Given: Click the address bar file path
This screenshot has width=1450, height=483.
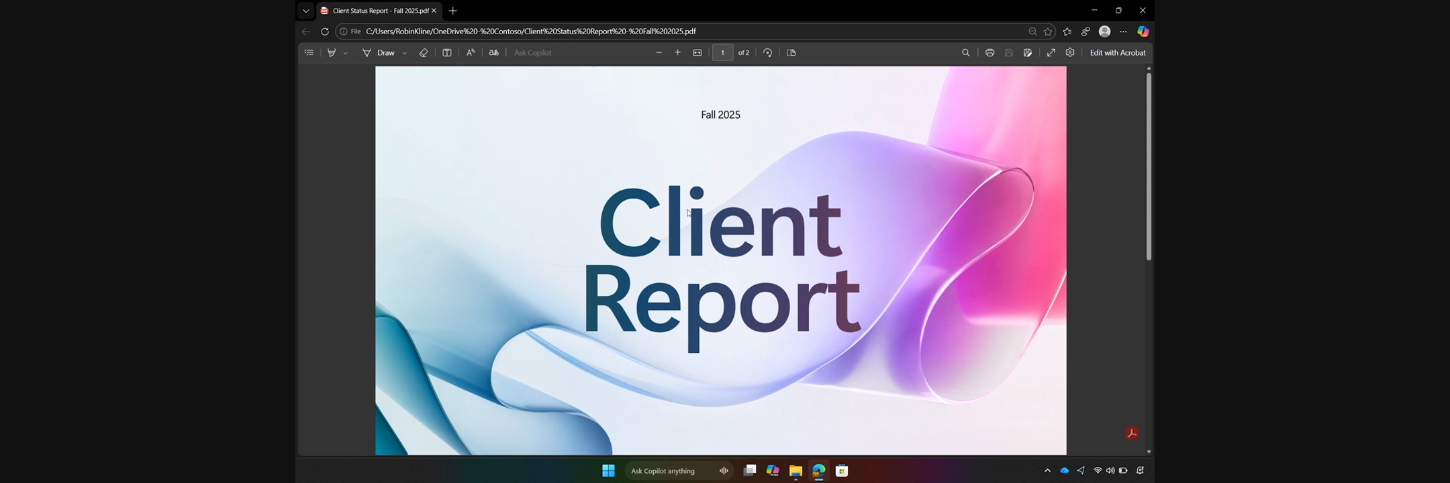Looking at the screenshot, I should pos(530,32).
